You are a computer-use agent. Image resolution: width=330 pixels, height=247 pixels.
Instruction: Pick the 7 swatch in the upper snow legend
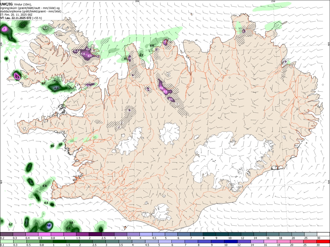click(x=196, y=234)
